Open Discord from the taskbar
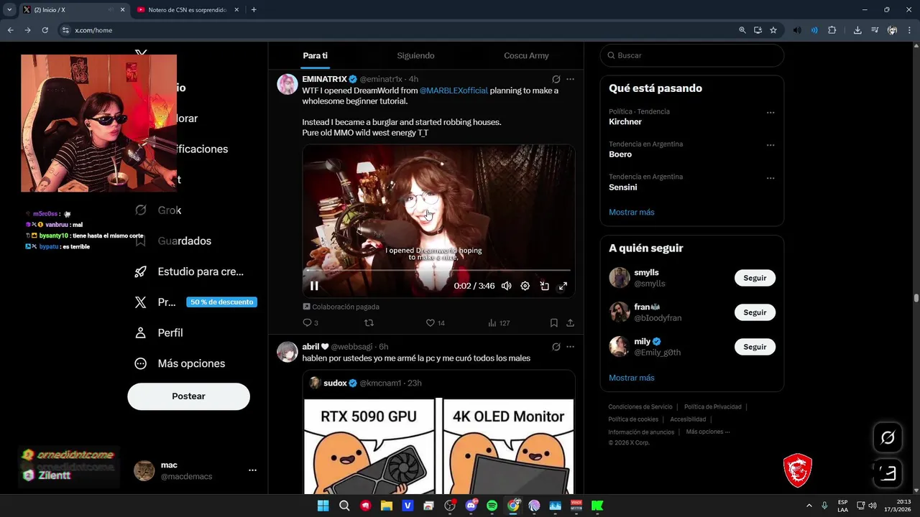The height and width of the screenshot is (517, 920). (x=471, y=506)
